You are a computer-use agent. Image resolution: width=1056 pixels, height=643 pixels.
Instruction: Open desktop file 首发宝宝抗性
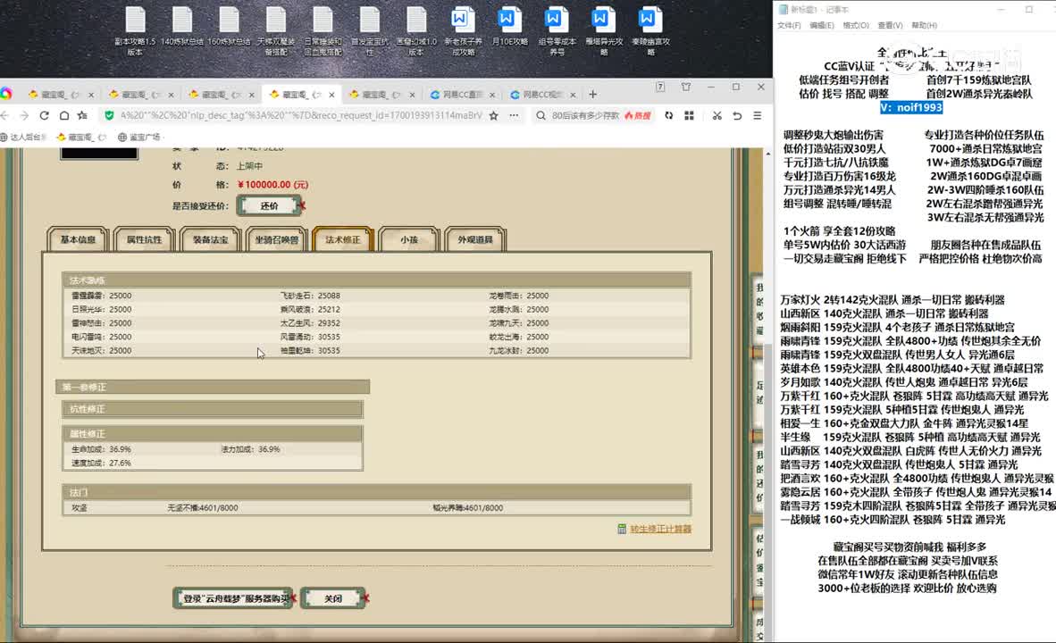pos(370,31)
